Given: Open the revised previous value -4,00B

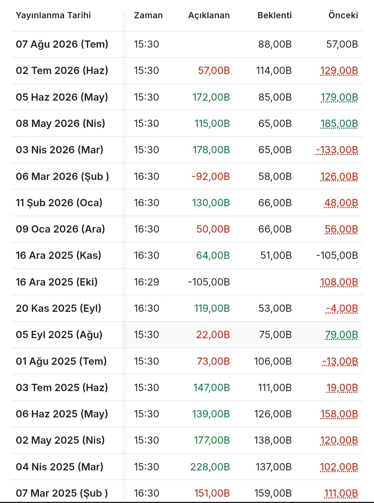Looking at the screenshot, I should [x=342, y=308].
